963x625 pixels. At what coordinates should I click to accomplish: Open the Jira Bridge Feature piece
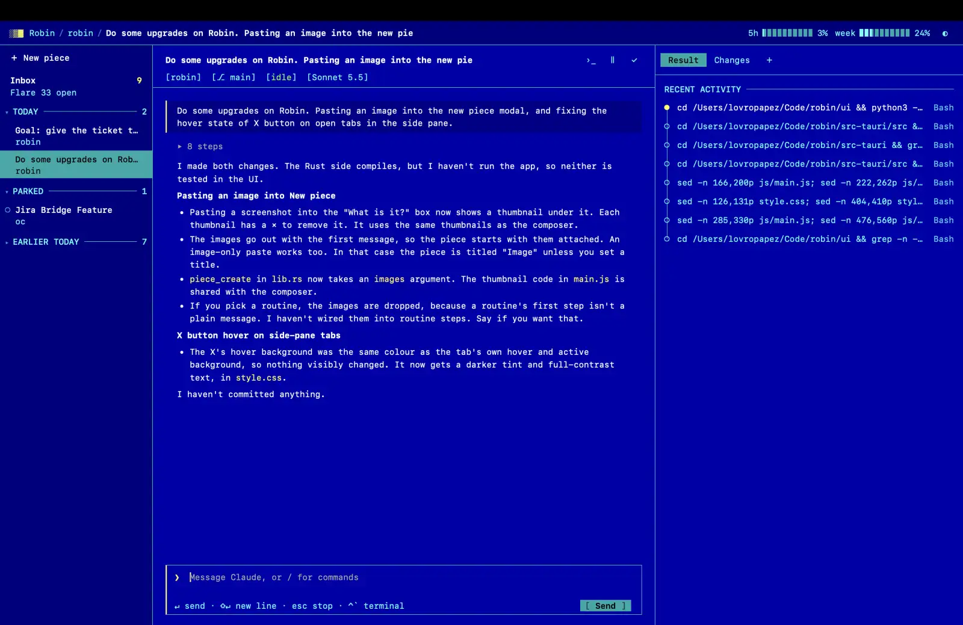click(76, 215)
